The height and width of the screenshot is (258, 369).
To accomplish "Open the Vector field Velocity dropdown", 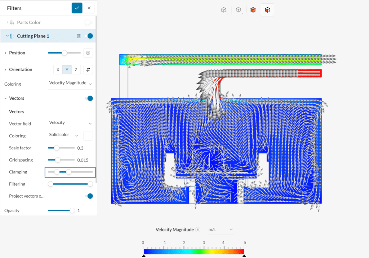I will pos(70,123).
